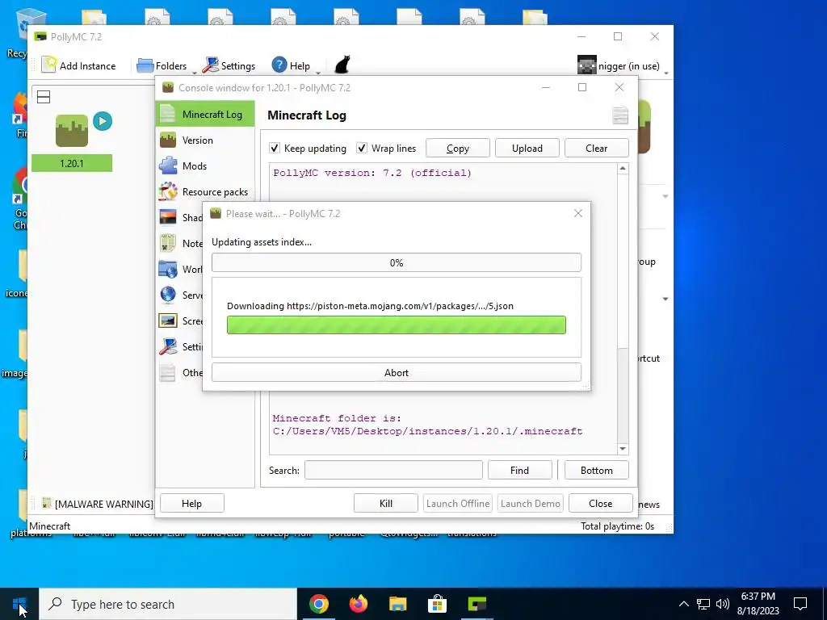827x620 pixels.
Task: Close the Please wait dialog
Action: click(x=578, y=213)
